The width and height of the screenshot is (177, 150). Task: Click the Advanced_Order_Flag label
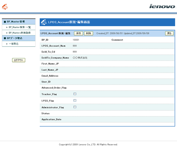(54, 88)
